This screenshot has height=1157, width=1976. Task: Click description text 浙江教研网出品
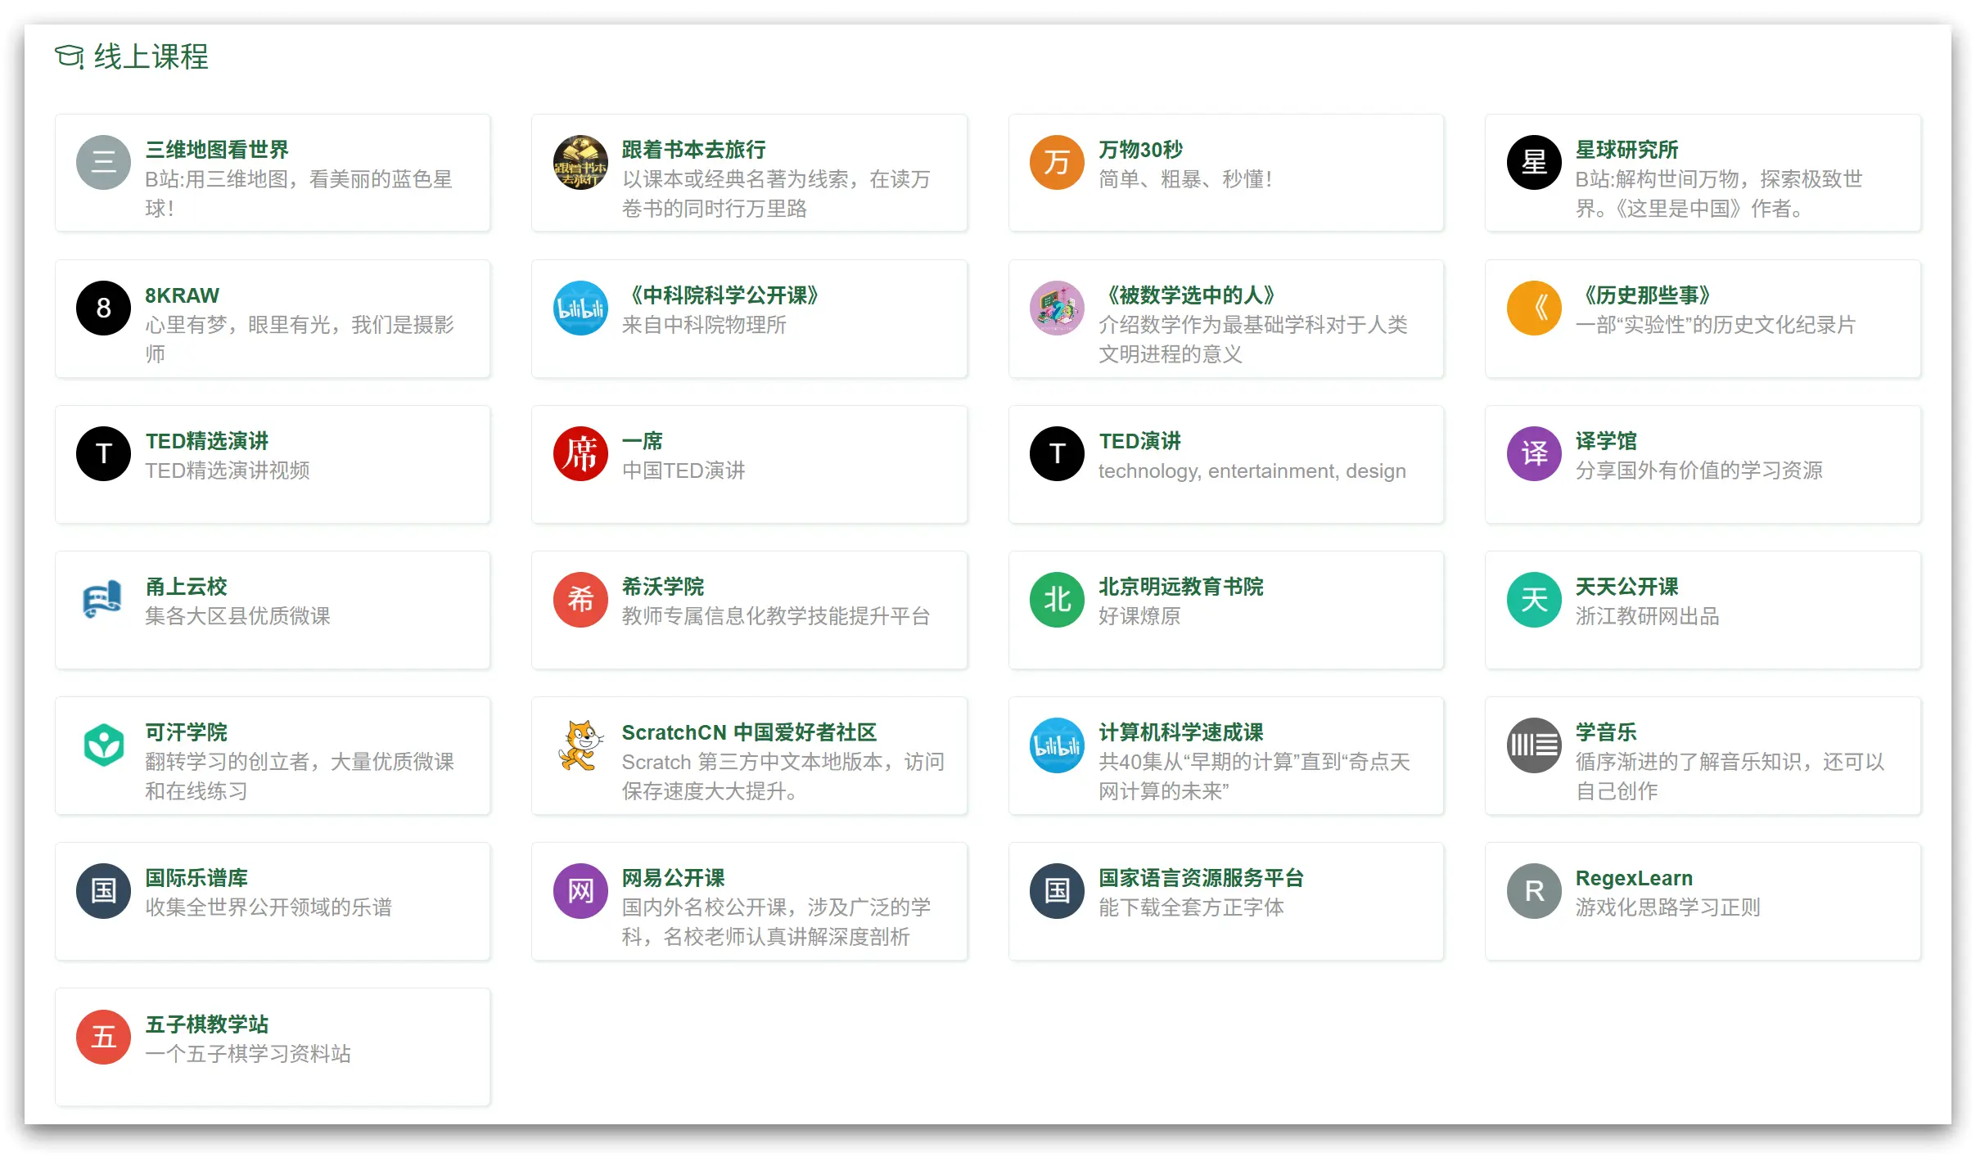click(1647, 616)
